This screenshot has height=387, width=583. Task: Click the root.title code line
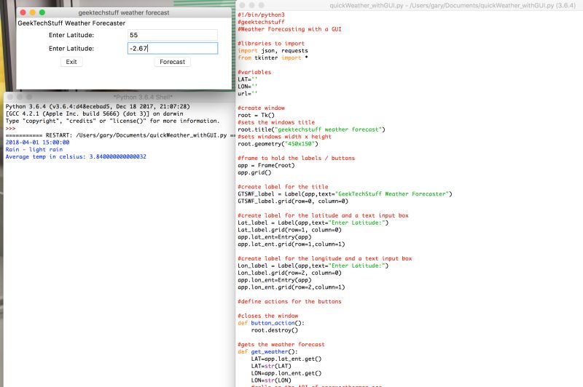tap(311, 129)
